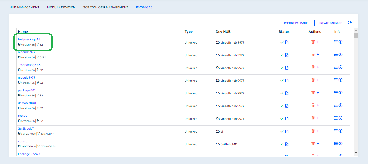Open the info details for demotest001
This screenshot has height=164, width=368.
(340, 105)
